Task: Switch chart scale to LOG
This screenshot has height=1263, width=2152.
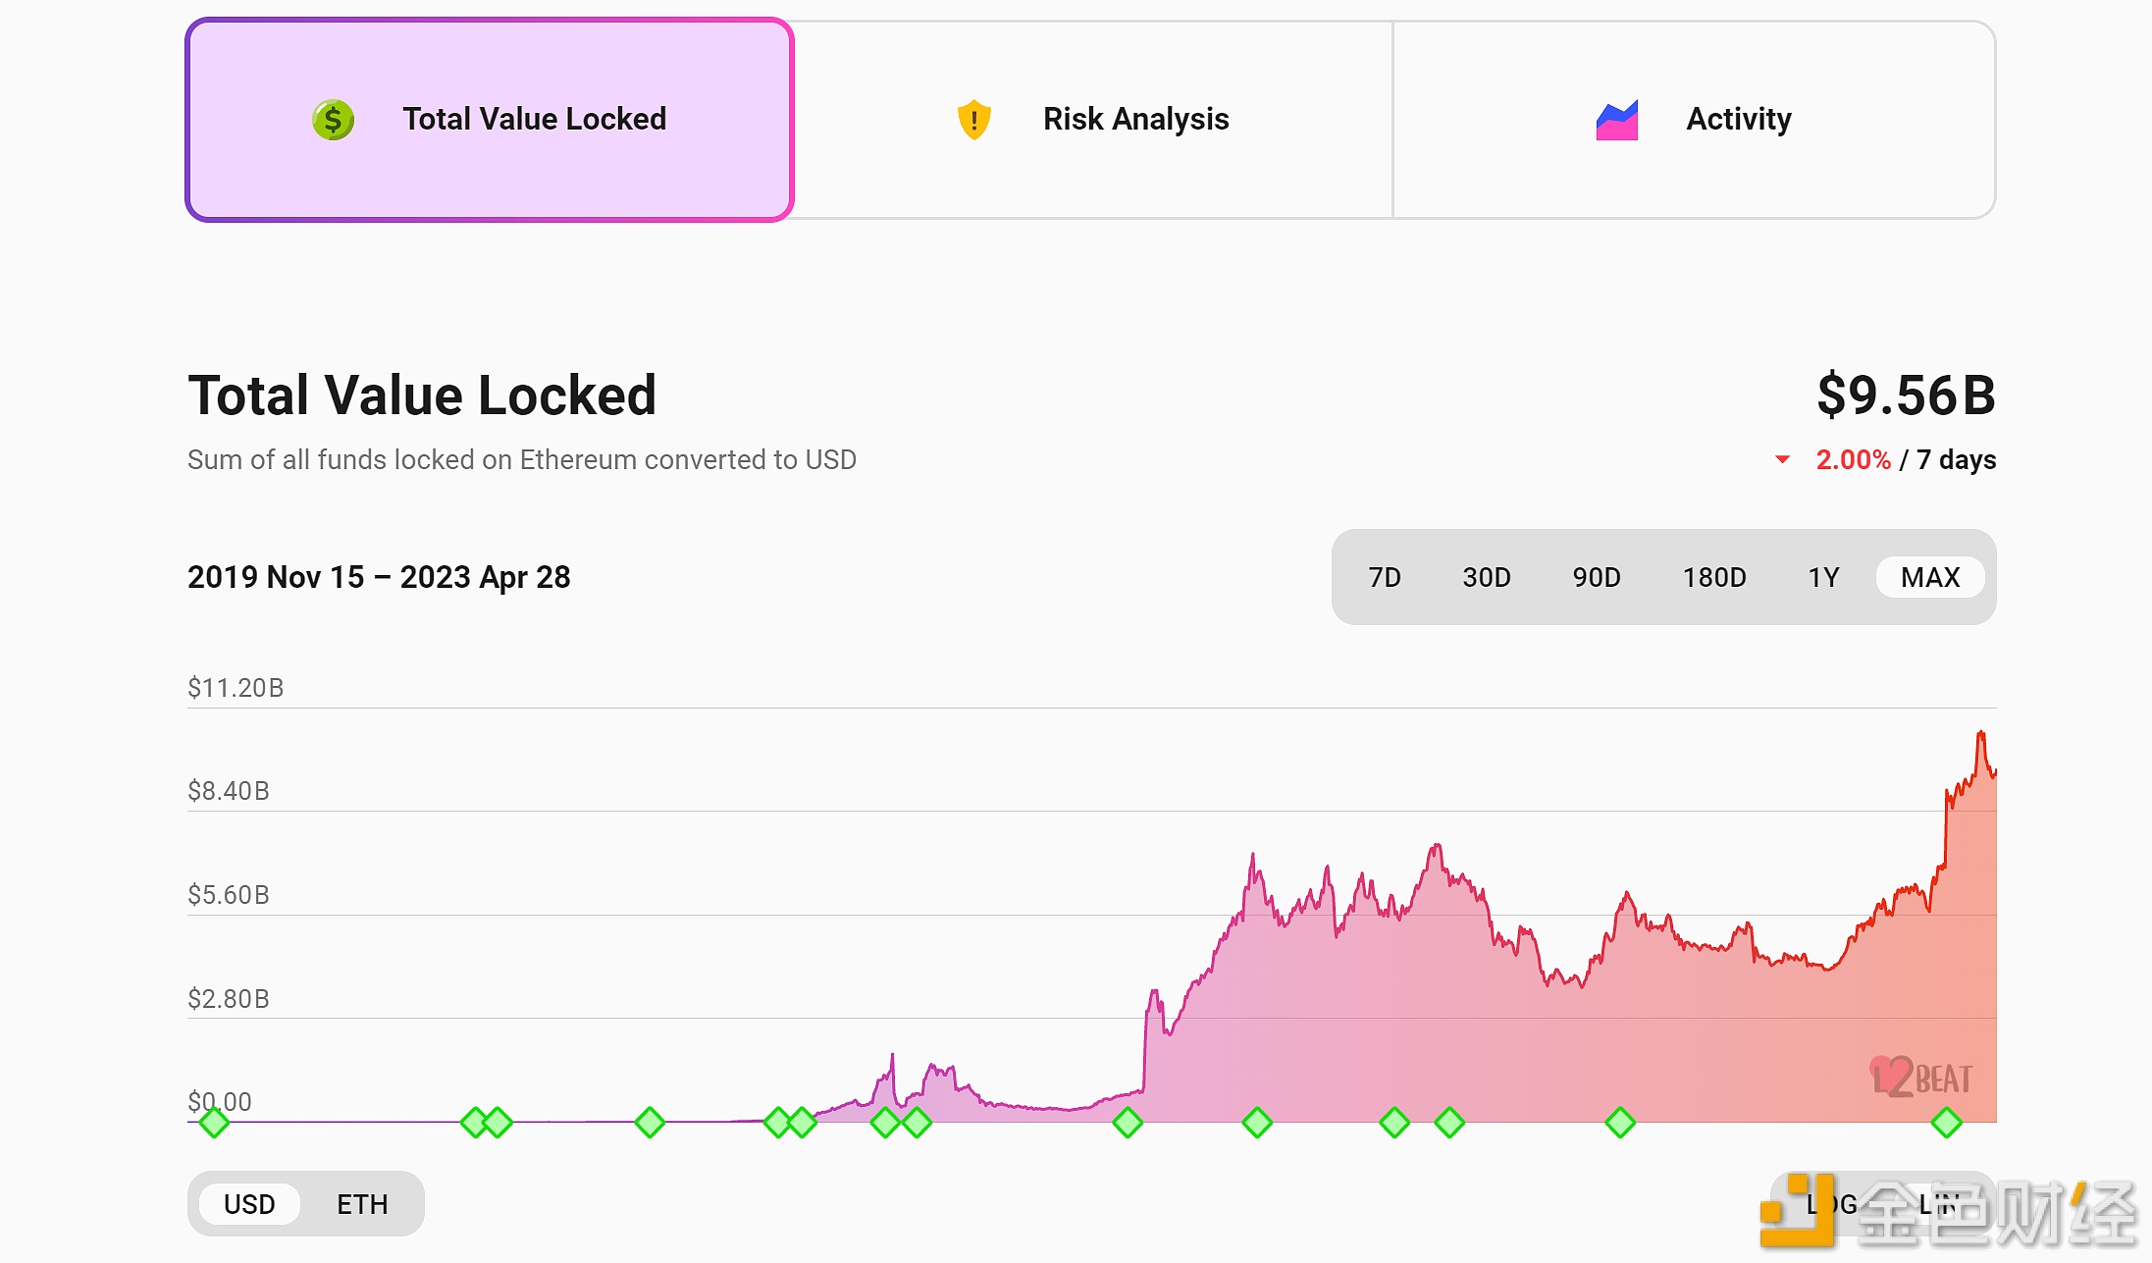Action: (1831, 1204)
